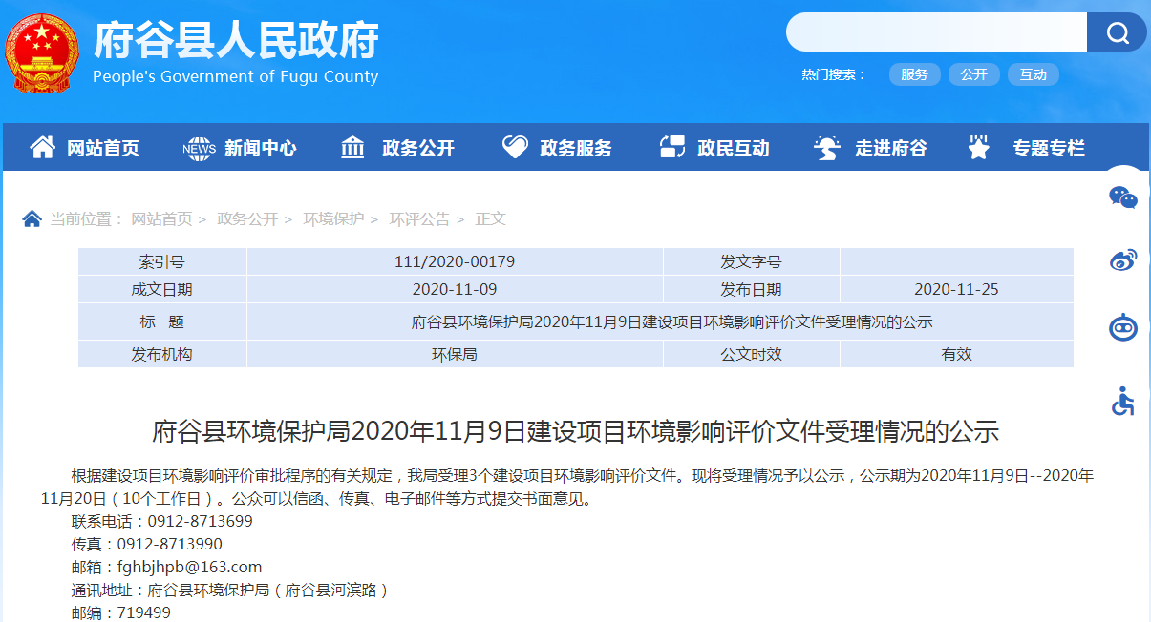The height and width of the screenshot is (622, 1151).
Task: Click the 服务 hot search tag
Action: point(914,74)
